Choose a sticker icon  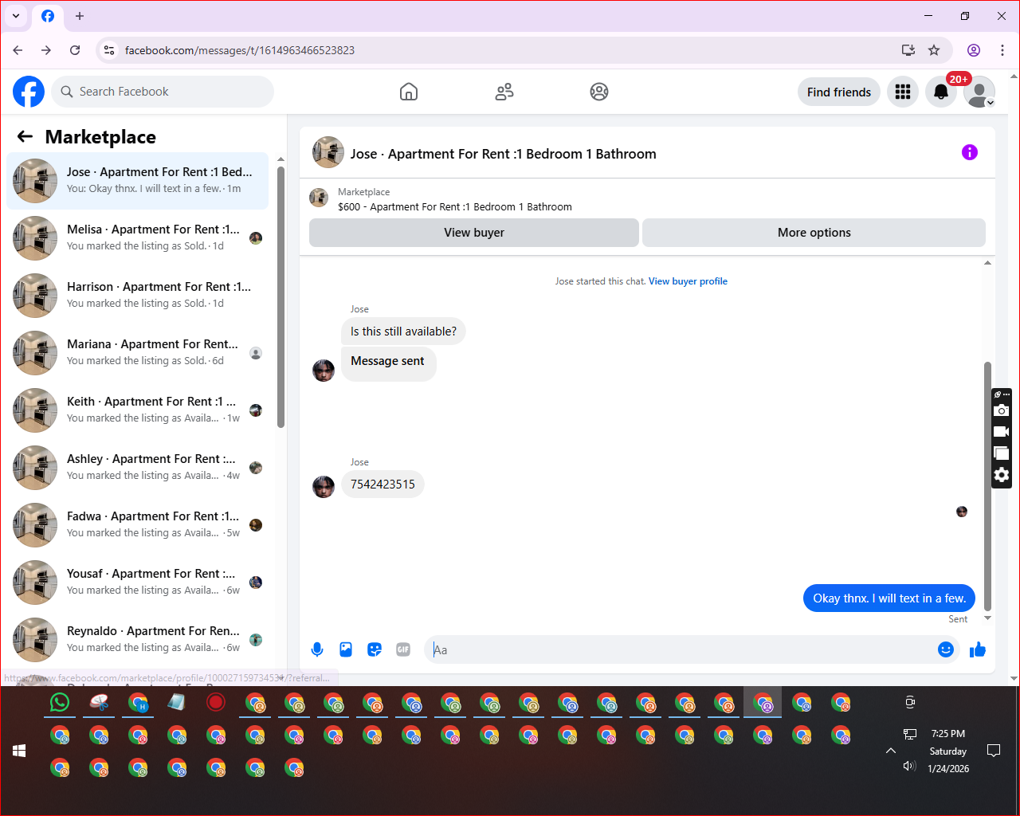375,649
